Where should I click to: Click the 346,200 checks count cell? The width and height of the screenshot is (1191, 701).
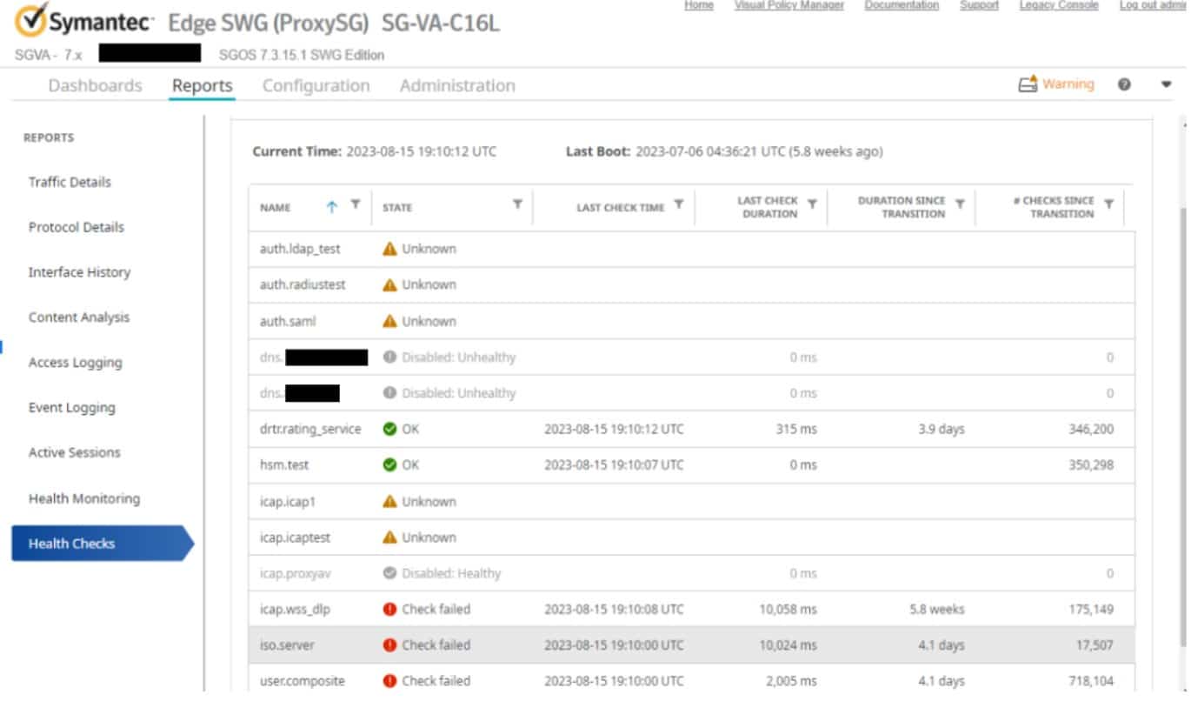tap(1091, 429)
